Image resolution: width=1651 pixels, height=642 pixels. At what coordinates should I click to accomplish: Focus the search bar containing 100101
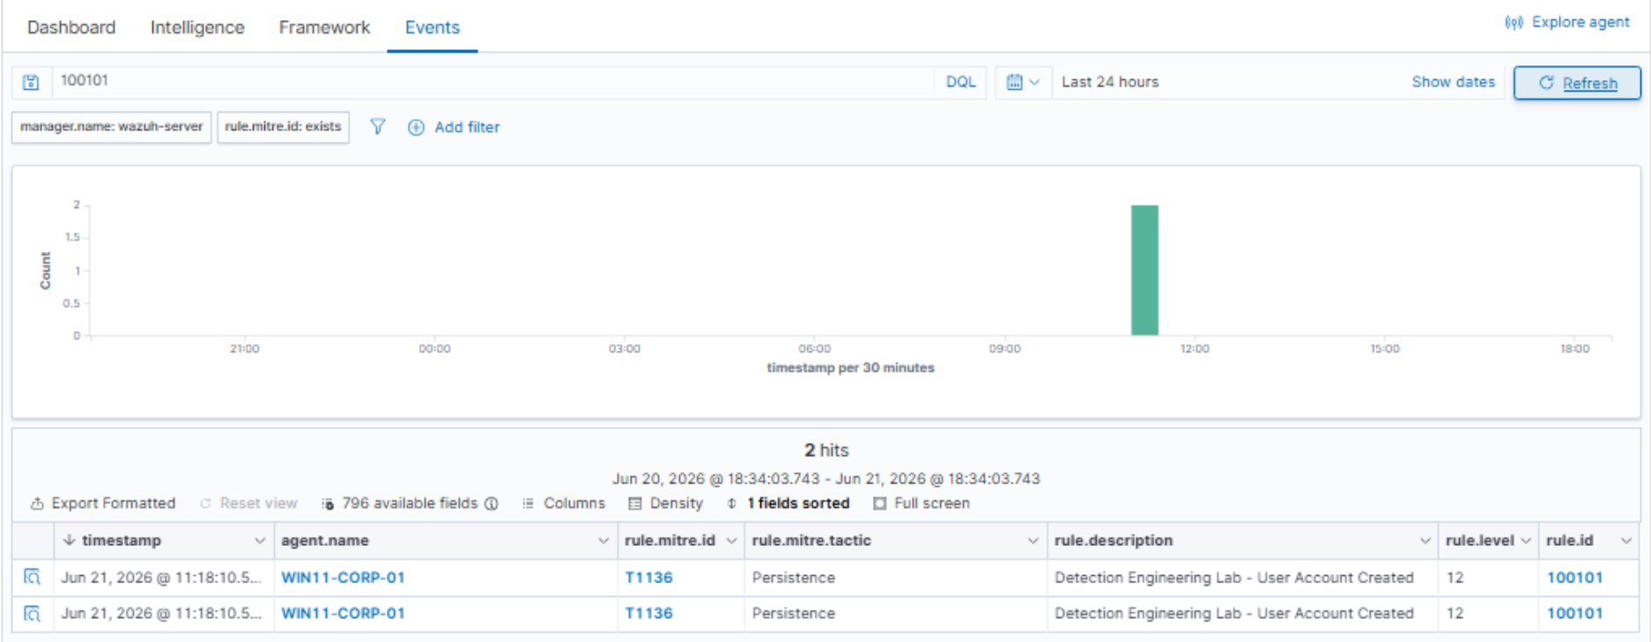493,82
